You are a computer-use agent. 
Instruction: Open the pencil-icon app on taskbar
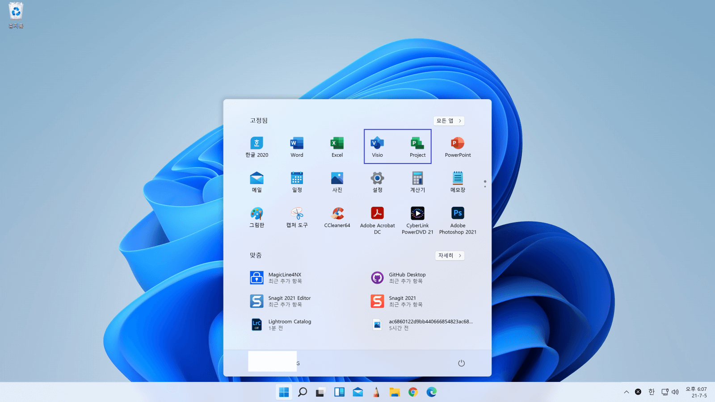click(376, 392)
